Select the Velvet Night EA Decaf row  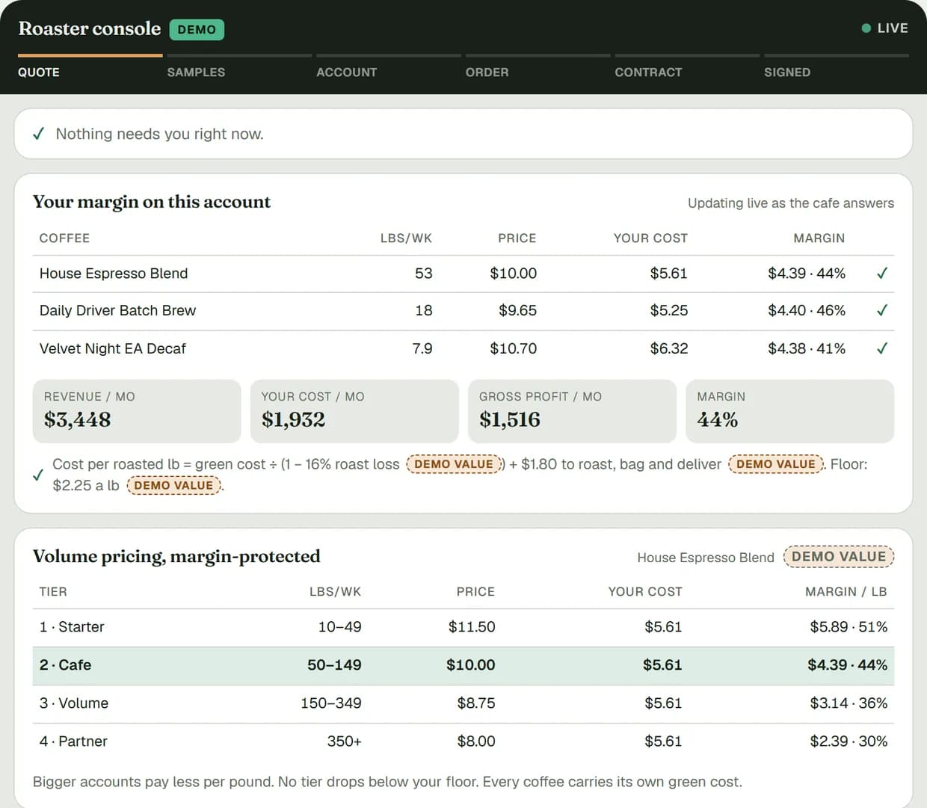click(463, 348)
